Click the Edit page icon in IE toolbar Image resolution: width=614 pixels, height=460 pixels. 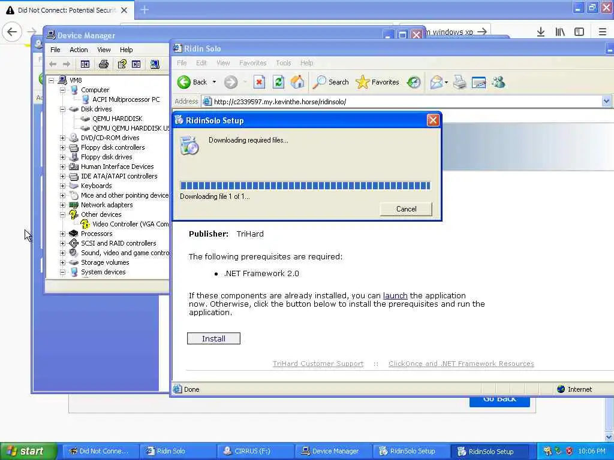(x=479, y=82)
